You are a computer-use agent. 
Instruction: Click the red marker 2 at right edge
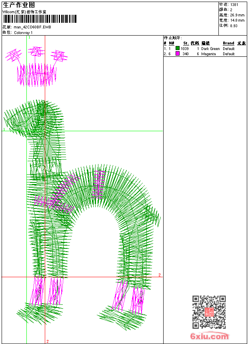tap(160, 275)
